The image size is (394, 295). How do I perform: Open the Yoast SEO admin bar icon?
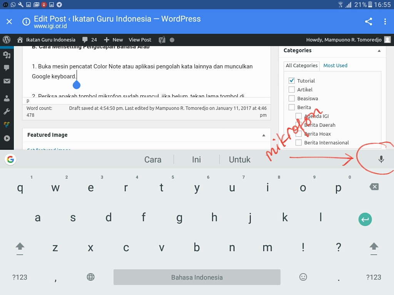pos(162,40)
